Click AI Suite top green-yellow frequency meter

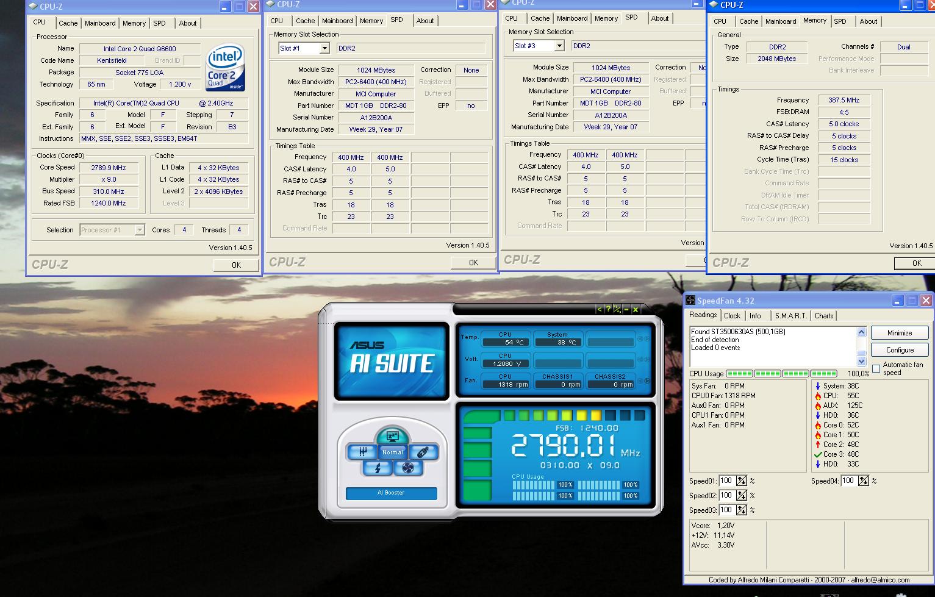click(554, 416)
